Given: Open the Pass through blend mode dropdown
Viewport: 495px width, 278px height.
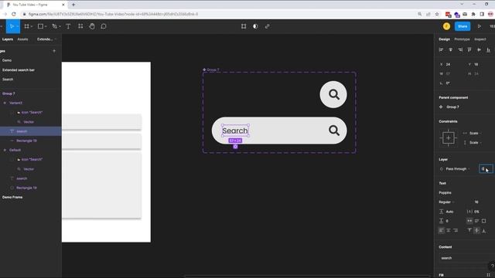Looking at the screenshot, I should point(457,169).
